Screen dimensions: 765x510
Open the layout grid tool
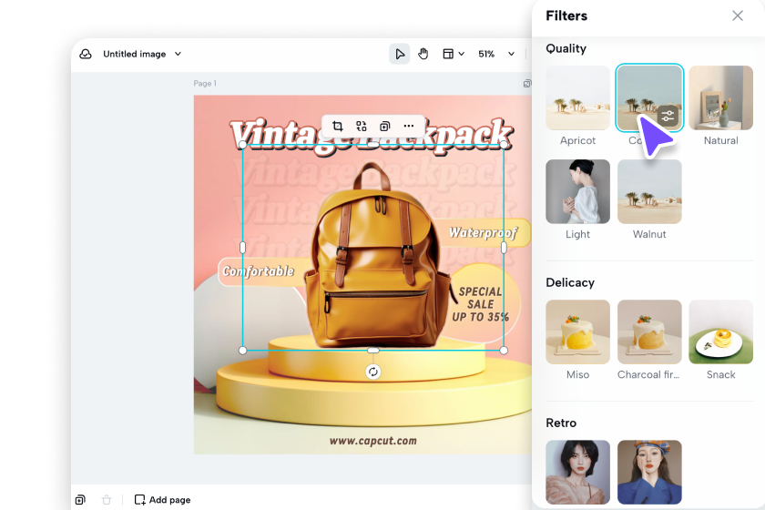point(448,54)
